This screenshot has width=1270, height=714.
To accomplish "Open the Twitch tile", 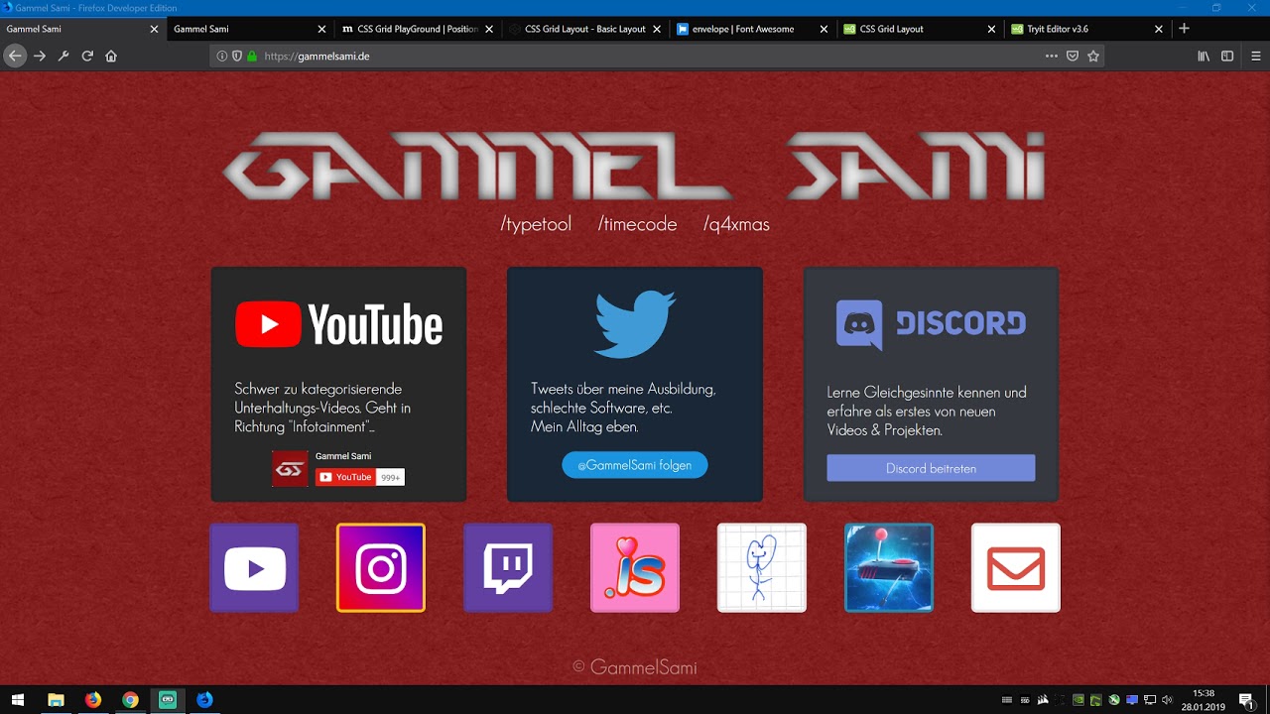I will point(508,567).
